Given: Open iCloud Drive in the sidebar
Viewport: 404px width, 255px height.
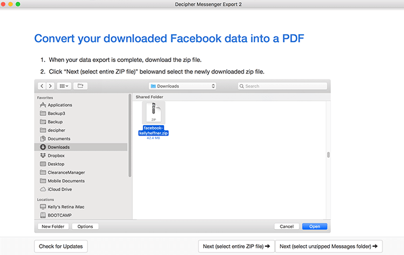Looking at the screenshot, I should pos(81,190).
